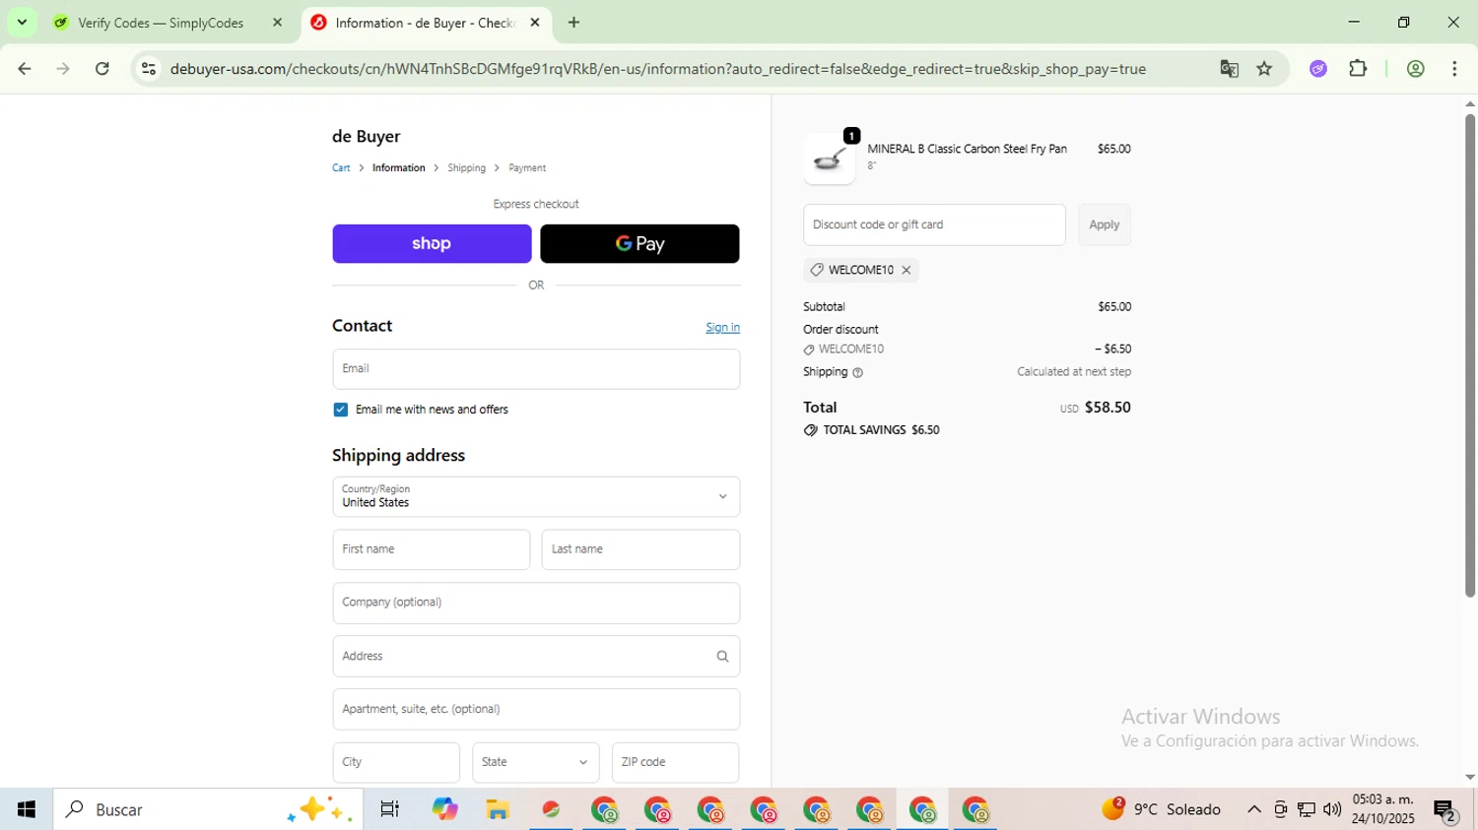Click the Information breadcrumb step
The height and width of the screenshot is (830, 1478).
(399, 168)
